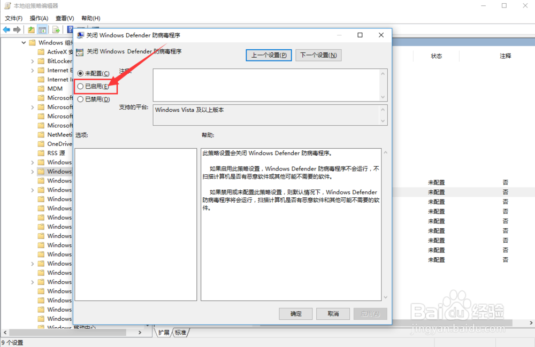Image resolution: width=535 pixels, height=347 pixels.
Task: Click the 取消 button
Action: point(333,314)
